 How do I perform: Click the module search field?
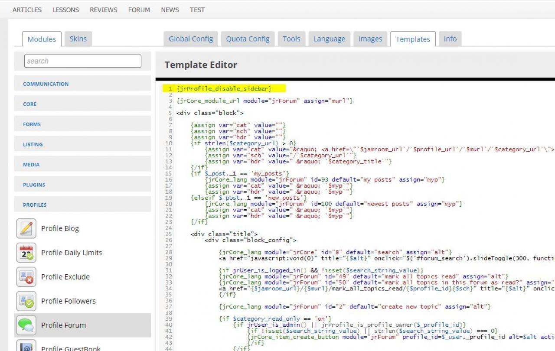[83, 61]
